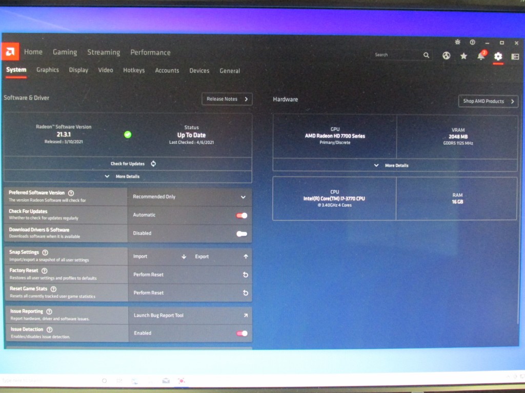This screenshot has width=525, height=393.
Task: Click Perform Reset for Reset Game Stats
Action: pos(190,293)
